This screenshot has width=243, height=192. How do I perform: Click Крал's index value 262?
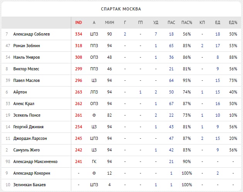click(78, 104)
